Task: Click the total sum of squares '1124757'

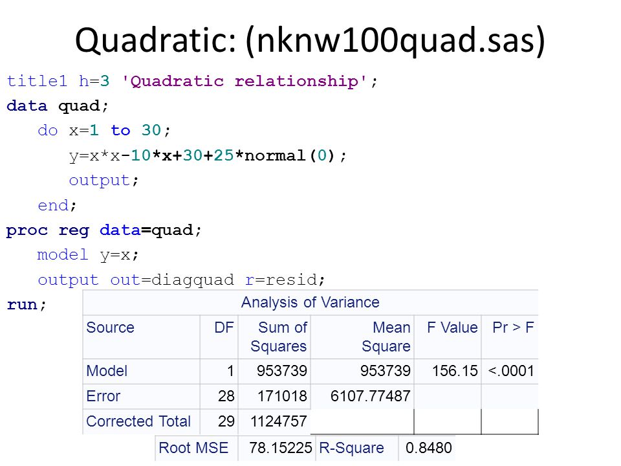Action: click(279, 421)
